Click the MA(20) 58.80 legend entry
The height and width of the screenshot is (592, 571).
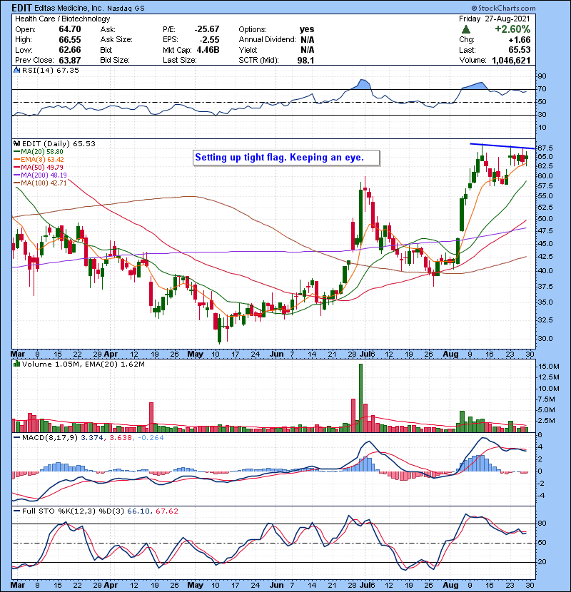(39, 152)
